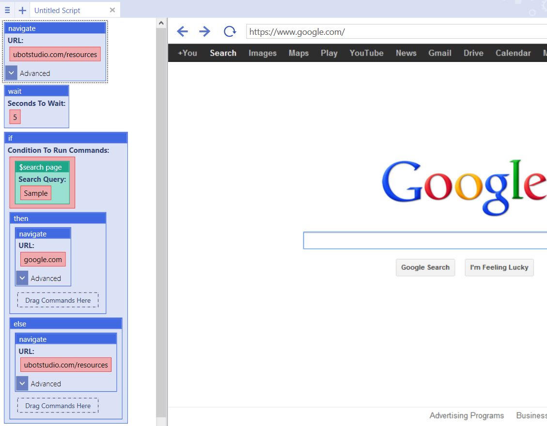
Task: Select the wait command header
Action: [36, 91]
